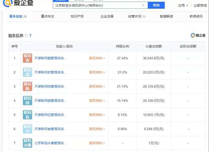Click the 持股比例 column header

[122, 46]
